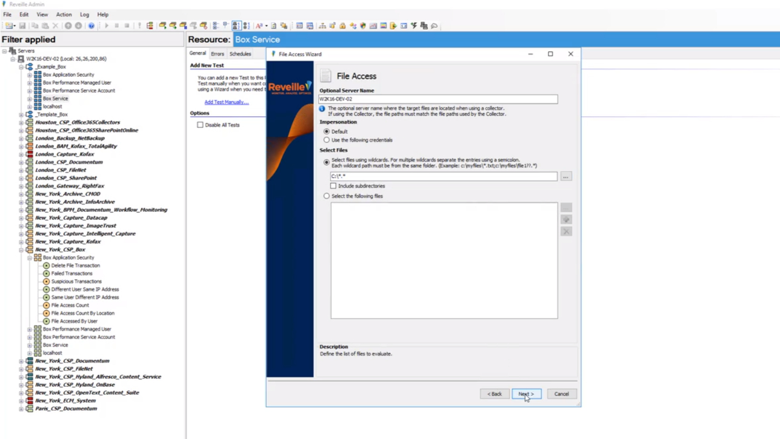Open dropdown arrow next to font A icon
780x439 pixels.
coord(266,26)
